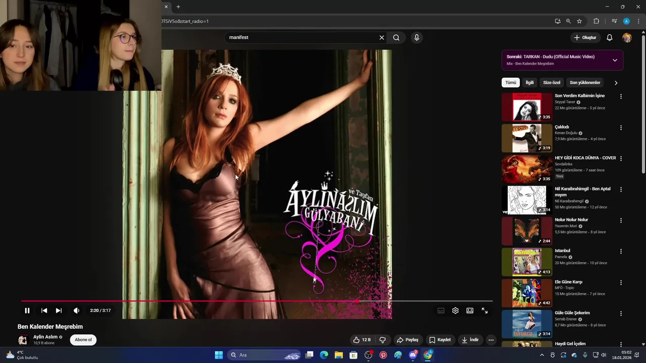Image resolution: width=646 pixels, height=363 pixels.
Task: Select the Son yüklenenler filter chip
Action: [585, 83]
